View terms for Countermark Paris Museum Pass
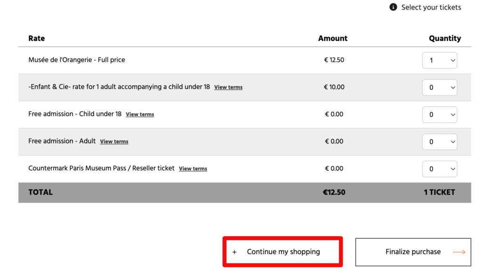482x271 pixels. pos(193,169)
